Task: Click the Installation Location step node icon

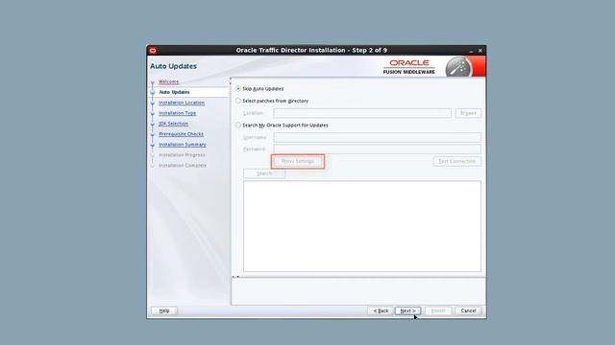Action: (x=153, y=103)
